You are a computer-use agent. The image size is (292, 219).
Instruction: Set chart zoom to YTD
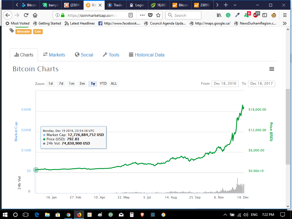pyautogui.click(x=103, y=84)
